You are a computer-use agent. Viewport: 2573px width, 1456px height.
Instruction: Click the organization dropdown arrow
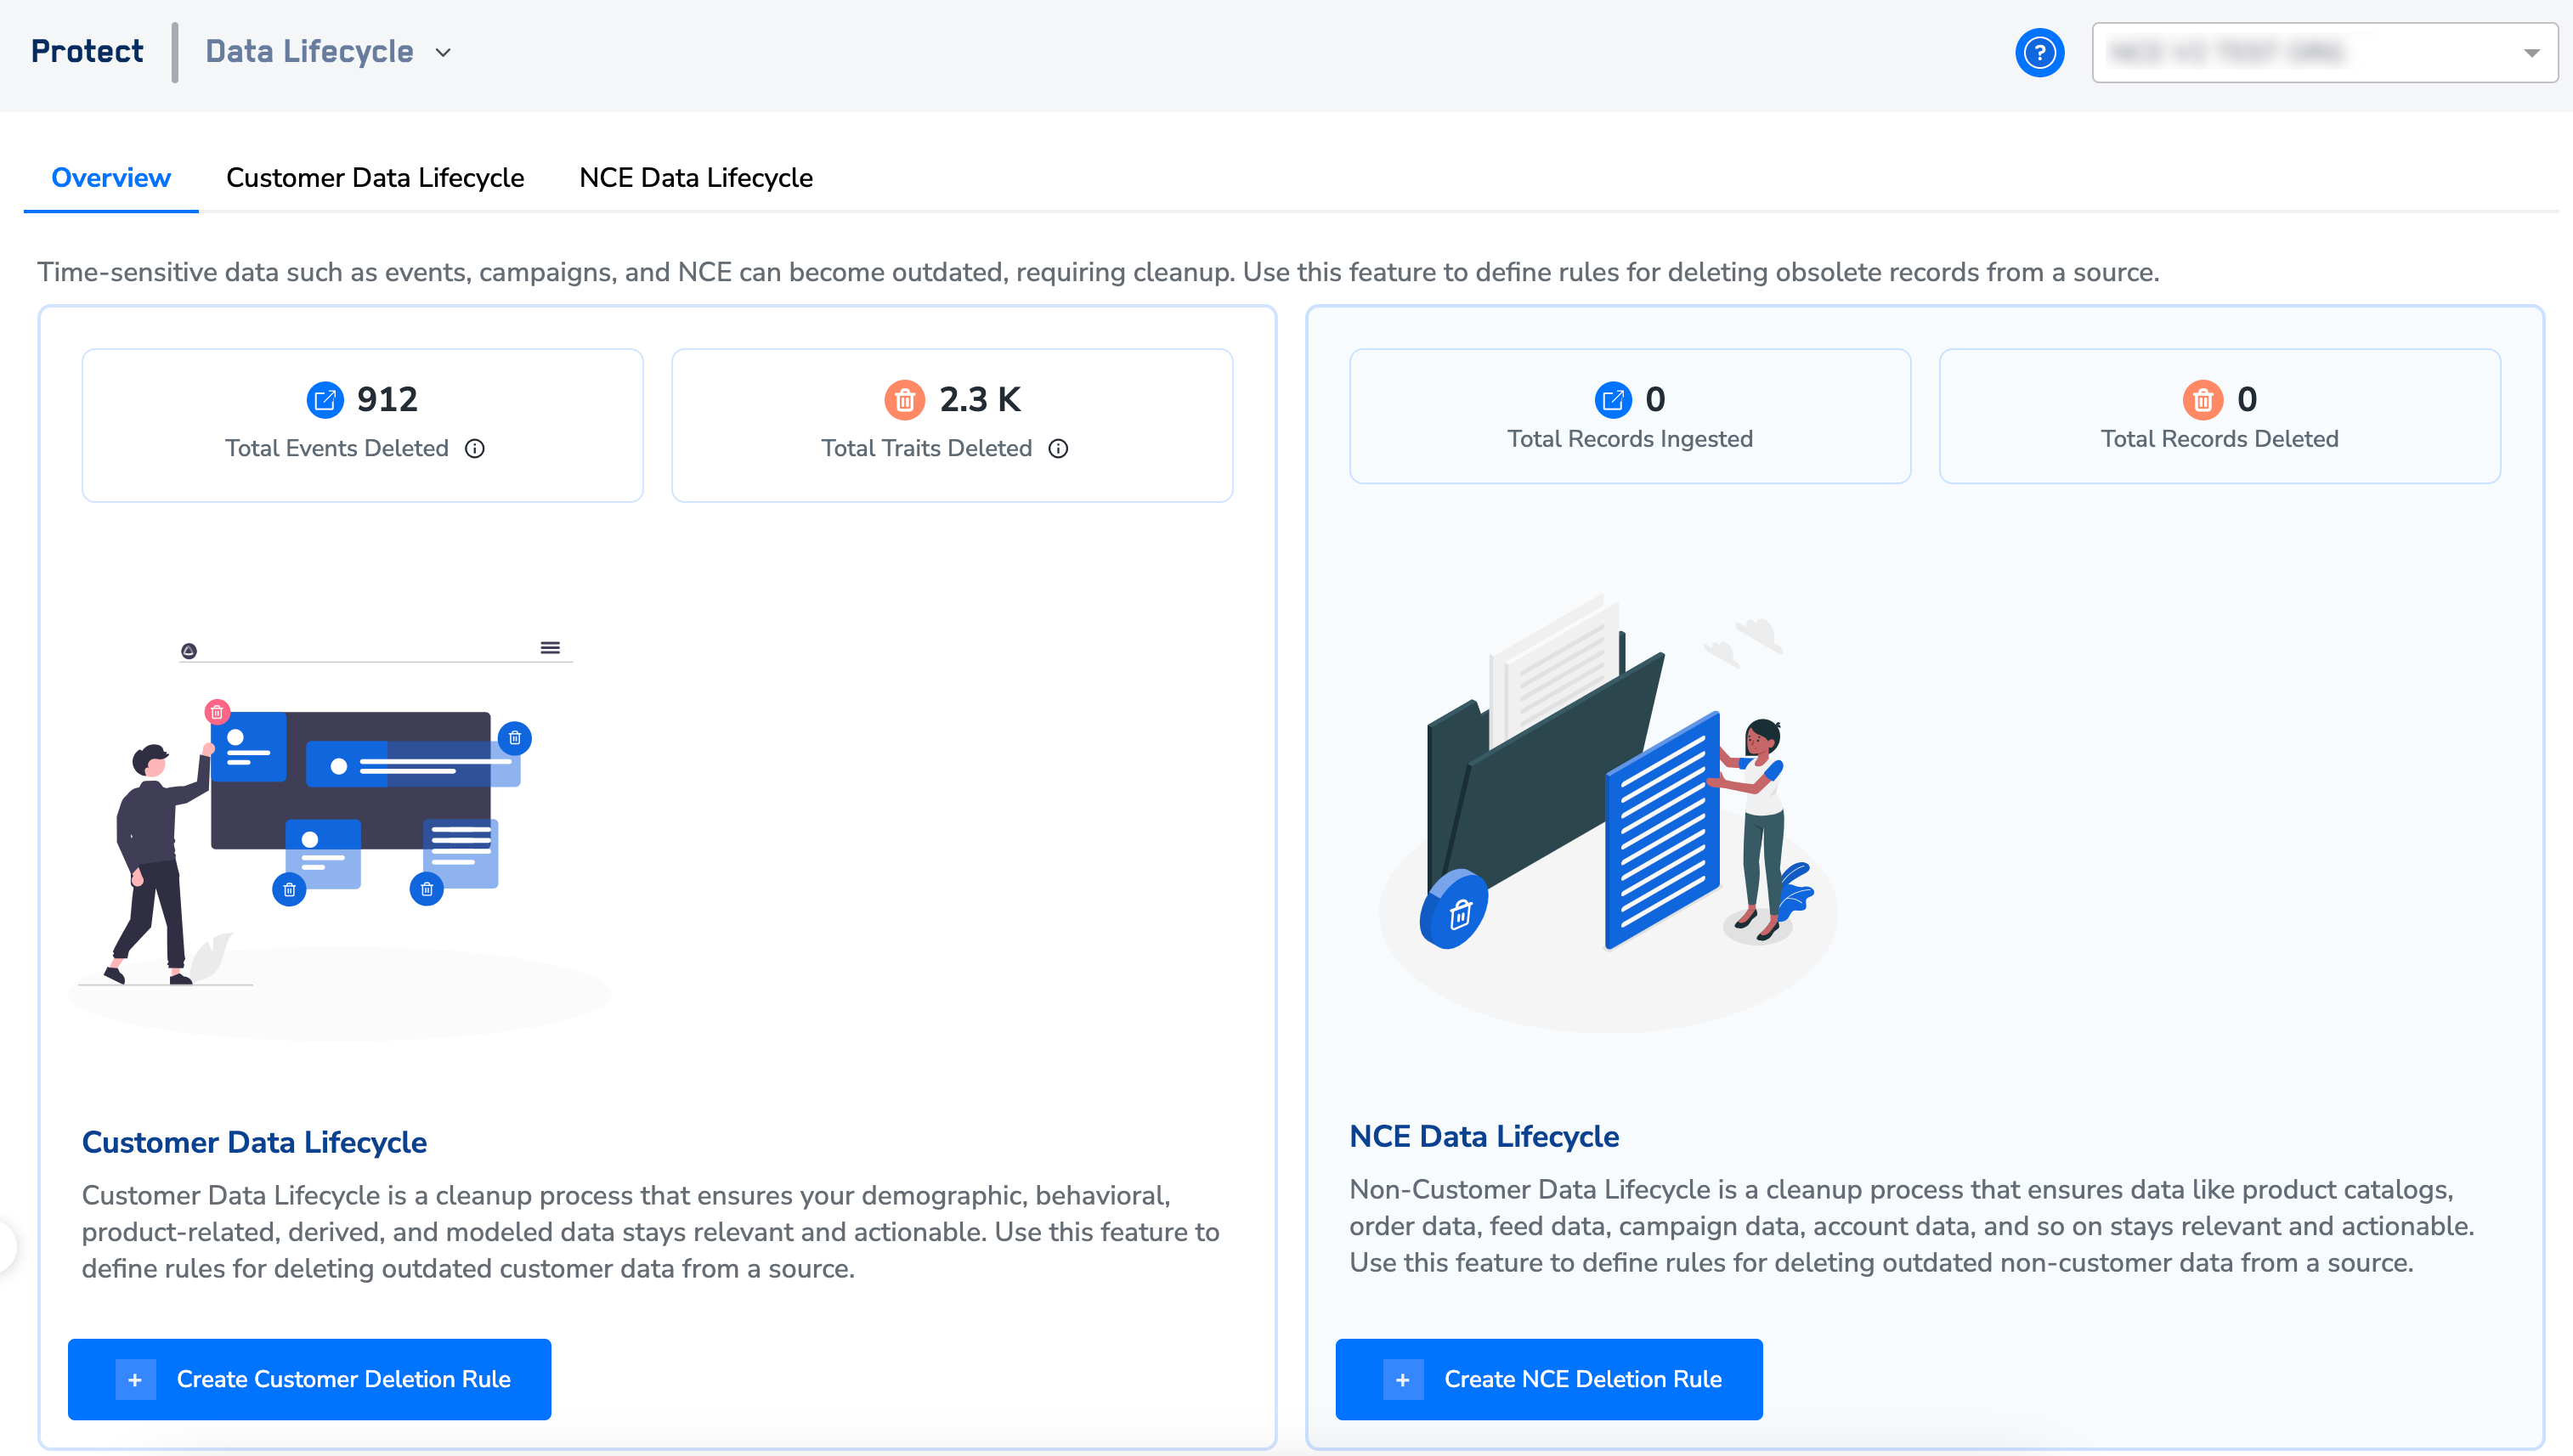point(2531,53)
